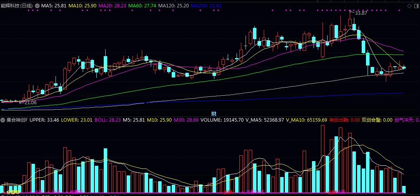Click the 剑气冲天 signal label
This screenshot has height=196, width=420.
[407, 120]
